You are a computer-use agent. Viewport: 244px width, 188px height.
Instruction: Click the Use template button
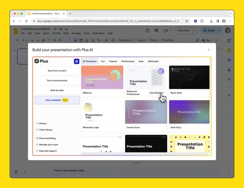click(x=156, y=93)
